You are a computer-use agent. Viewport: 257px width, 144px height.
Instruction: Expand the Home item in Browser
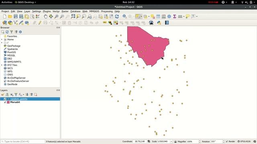(2, 40)
